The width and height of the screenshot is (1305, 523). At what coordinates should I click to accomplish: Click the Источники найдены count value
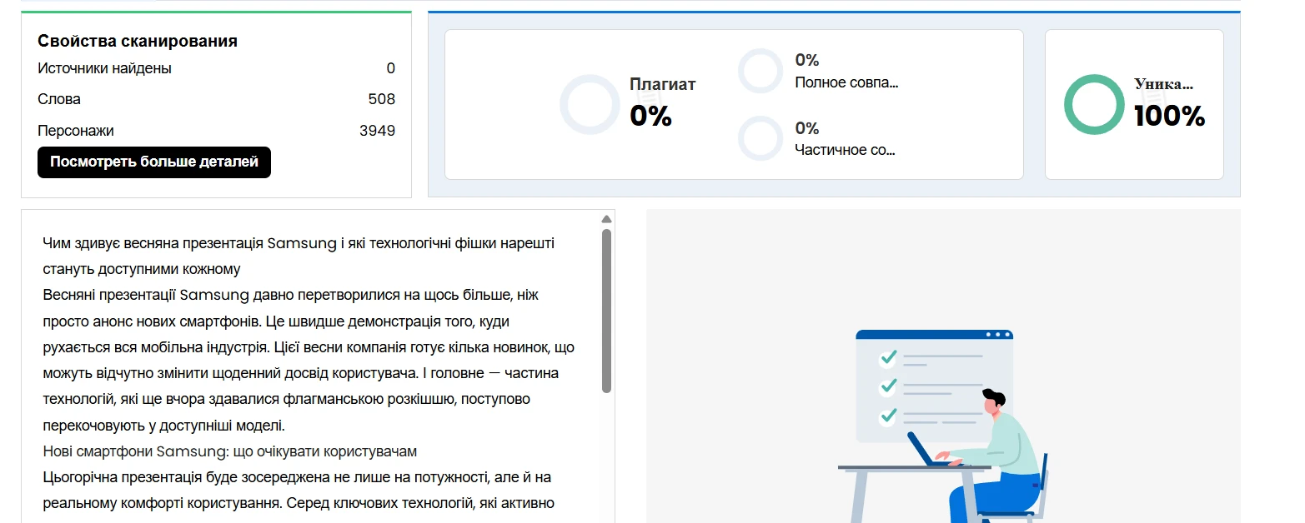tap(390, 68)
